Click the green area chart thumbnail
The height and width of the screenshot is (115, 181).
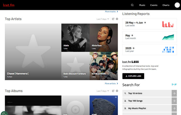(x=168, y=37)
